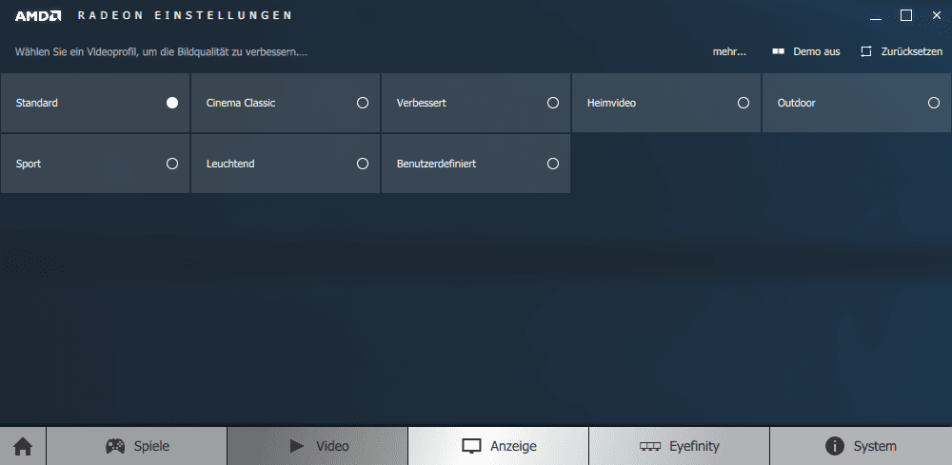
Task: Switch to the Video tab
Action: (x=318, y=446)
